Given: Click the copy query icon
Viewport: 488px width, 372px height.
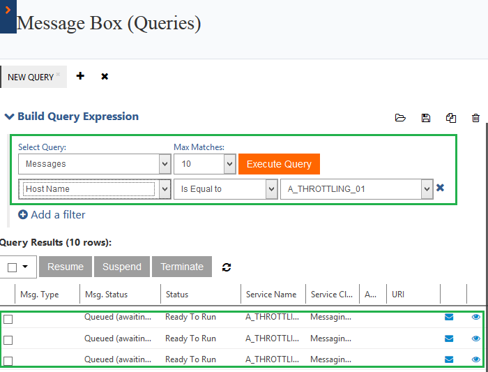Looking at the screenshot, I should (x=451, y=118).
